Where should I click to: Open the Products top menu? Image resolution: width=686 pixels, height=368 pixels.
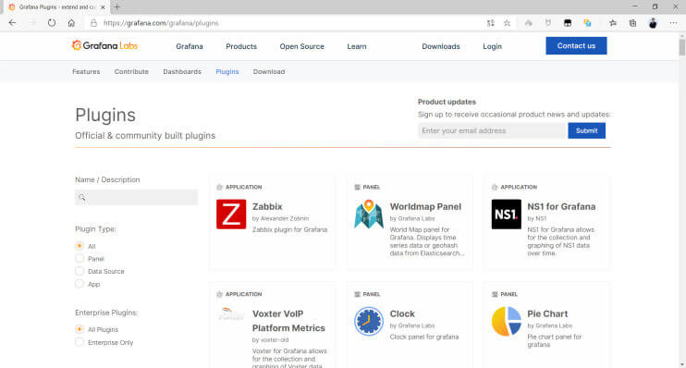pyautogui.click(x=241, y=46)
